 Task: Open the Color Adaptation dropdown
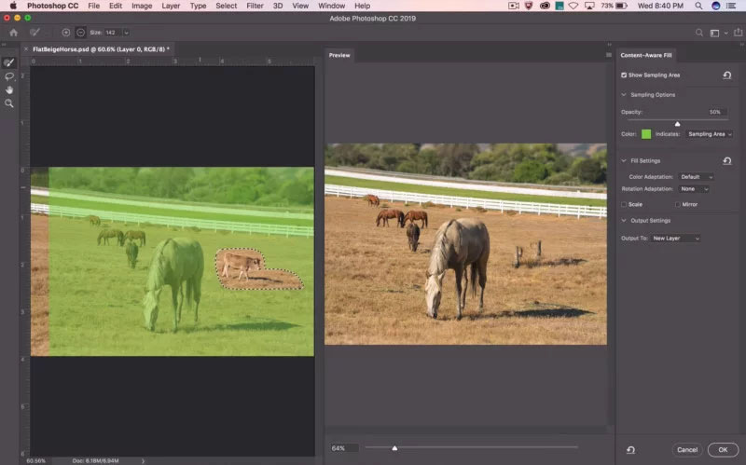tap(696, 176)
